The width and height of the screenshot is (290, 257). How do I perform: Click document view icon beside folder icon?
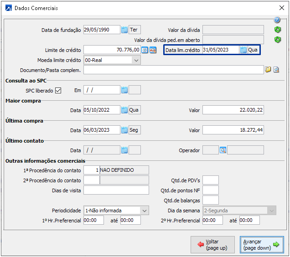pyautogui.click(x=276, y=70)
